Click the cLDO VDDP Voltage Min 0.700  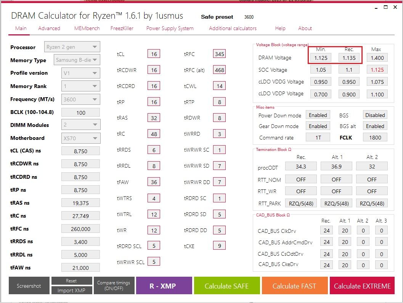321,94
